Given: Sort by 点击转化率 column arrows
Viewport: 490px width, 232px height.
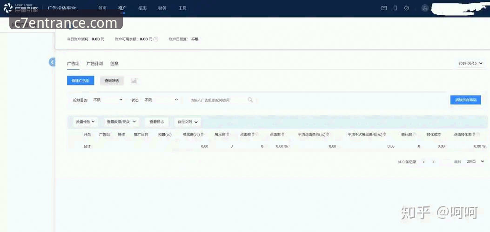Looking at the screenshot, I should pos(474,135).
